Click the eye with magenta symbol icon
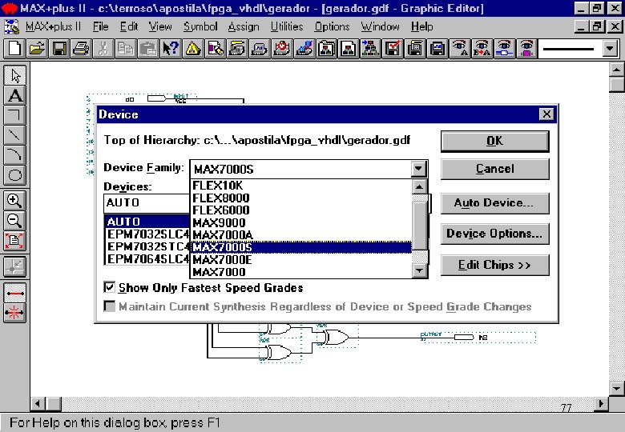 tap(526, 49)
